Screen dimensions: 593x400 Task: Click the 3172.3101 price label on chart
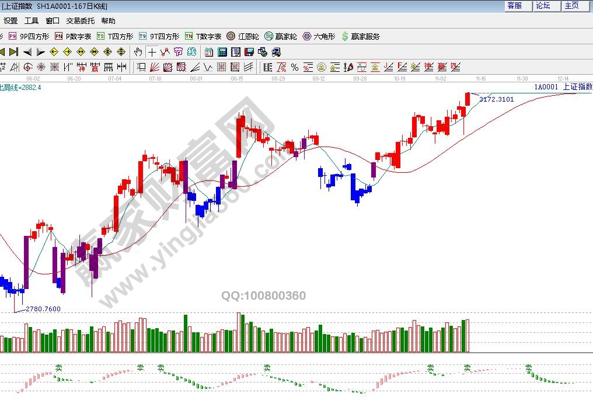click(497, 99)
